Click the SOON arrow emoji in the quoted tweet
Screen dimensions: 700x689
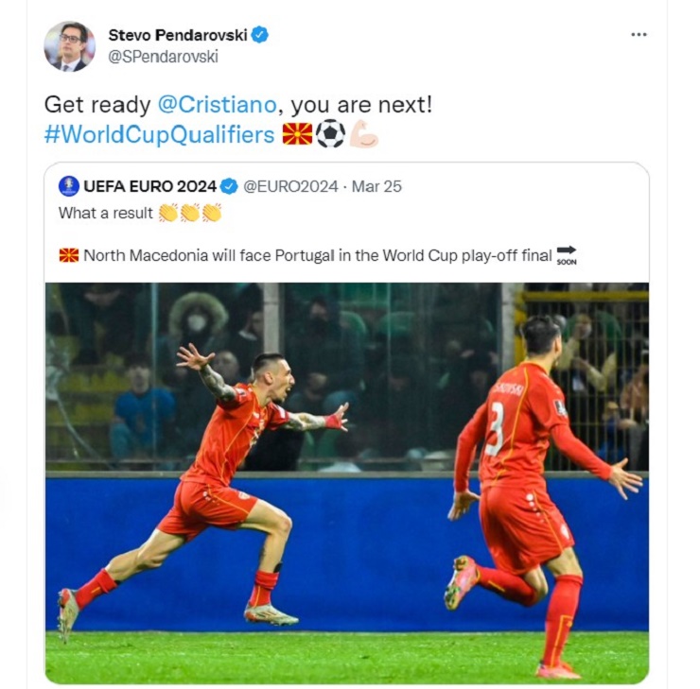coord(567,255)
